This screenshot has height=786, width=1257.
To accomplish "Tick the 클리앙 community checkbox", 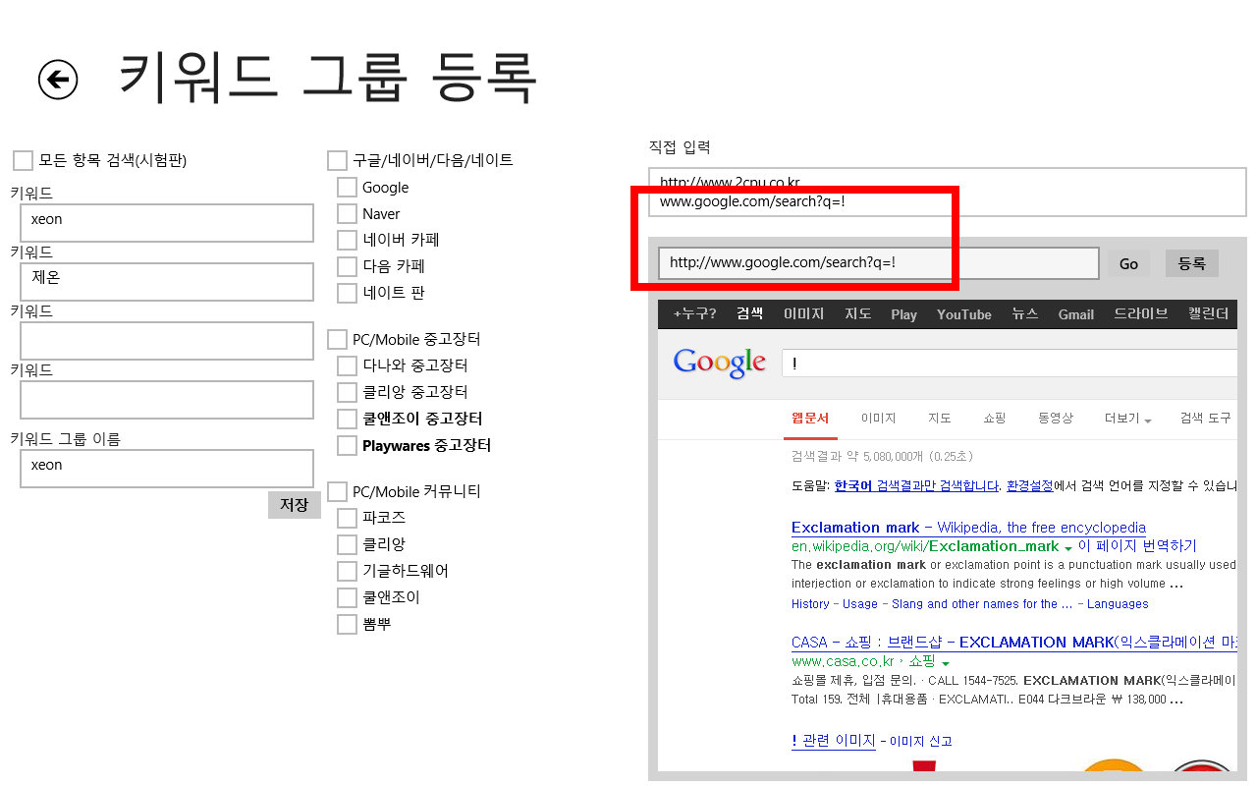I will tap(347, 544).
